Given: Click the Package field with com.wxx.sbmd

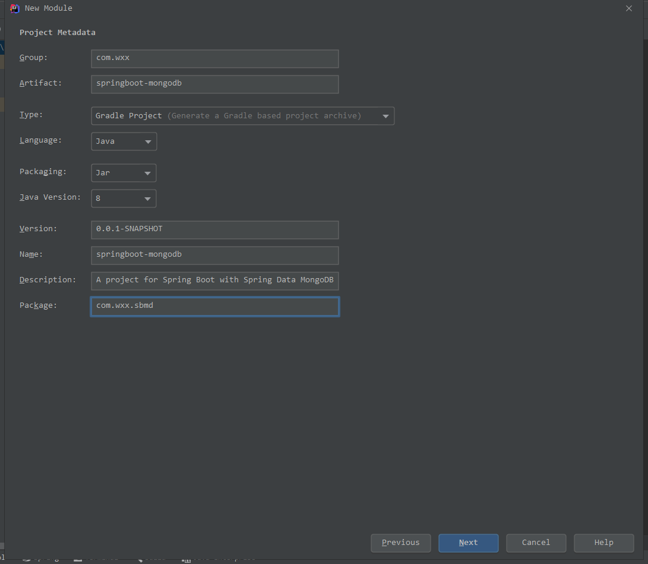Looking at the screenshot, I should 215,307.
